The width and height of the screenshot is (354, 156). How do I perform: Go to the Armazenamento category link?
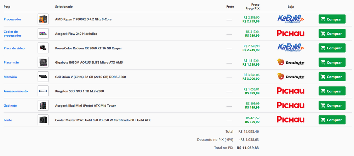click(x=16, y=91)
